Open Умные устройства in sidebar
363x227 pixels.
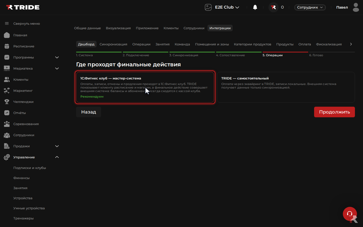tap(29, 208)
